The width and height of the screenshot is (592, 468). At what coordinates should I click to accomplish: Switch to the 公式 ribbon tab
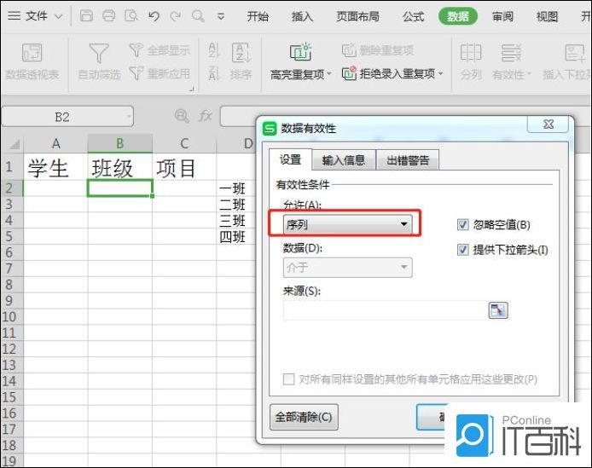414,16
